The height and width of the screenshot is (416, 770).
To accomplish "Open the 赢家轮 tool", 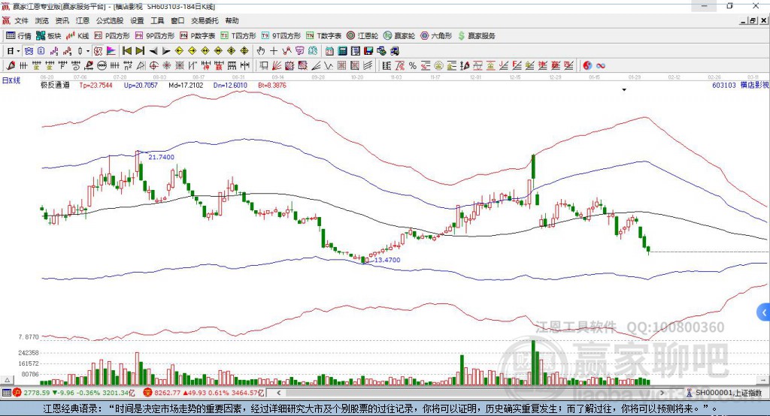I will (399, 36).
